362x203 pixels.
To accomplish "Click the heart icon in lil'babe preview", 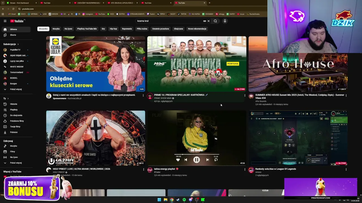I will click(x=178, y=160).
